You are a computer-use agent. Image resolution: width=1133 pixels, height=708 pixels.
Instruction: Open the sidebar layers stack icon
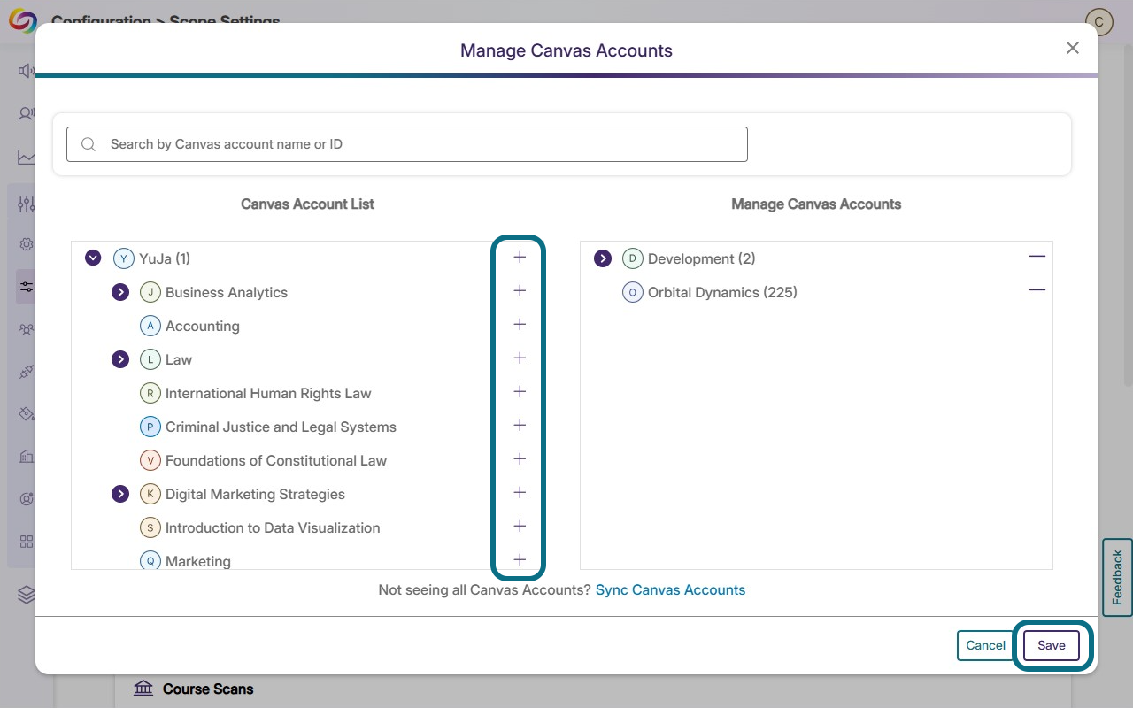[x=27, y=595]
